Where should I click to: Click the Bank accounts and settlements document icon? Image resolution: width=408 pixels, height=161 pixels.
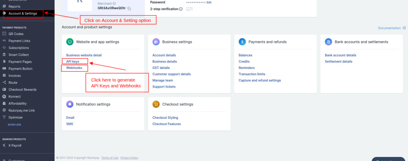coord(328,42)
